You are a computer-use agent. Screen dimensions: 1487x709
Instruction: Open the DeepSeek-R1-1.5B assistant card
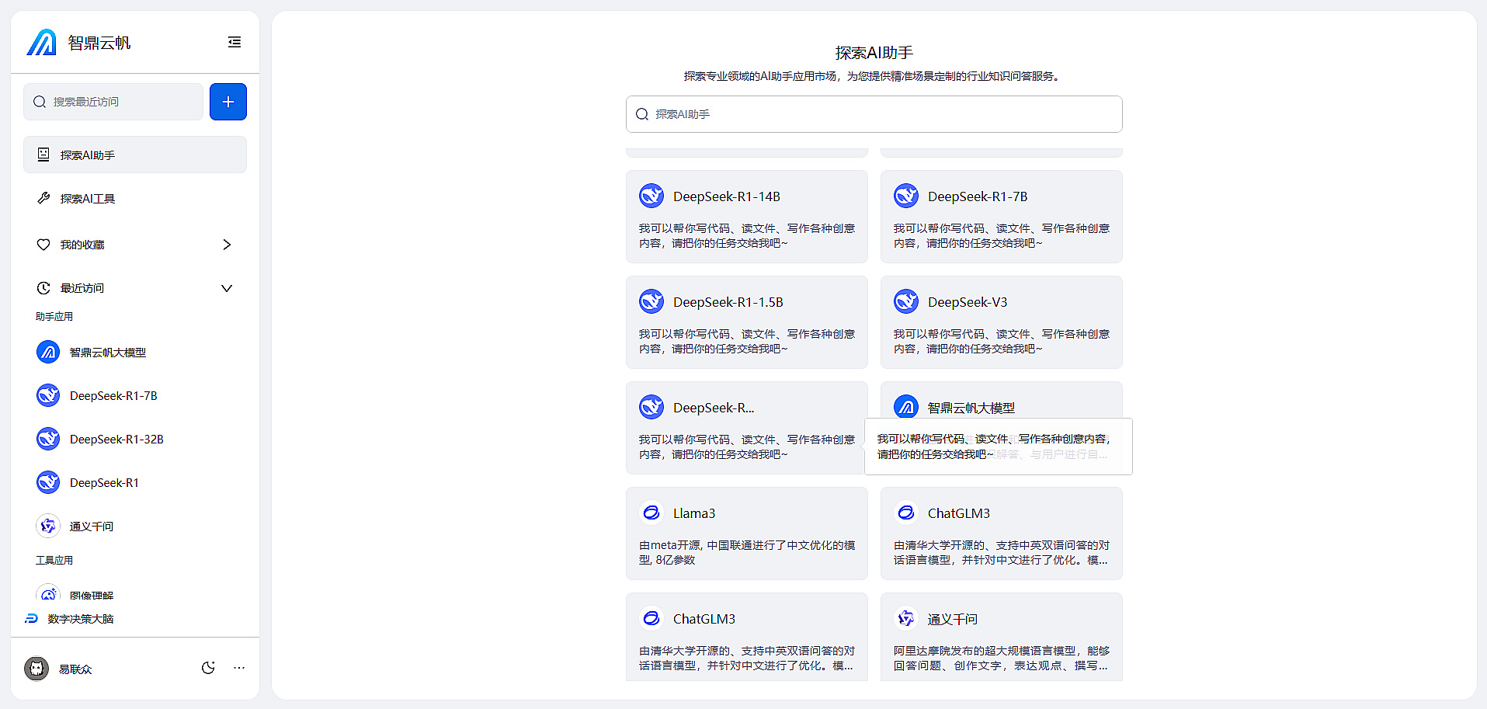747,322
